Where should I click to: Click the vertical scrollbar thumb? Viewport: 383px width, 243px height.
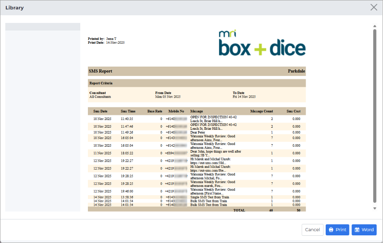[375, 116]
